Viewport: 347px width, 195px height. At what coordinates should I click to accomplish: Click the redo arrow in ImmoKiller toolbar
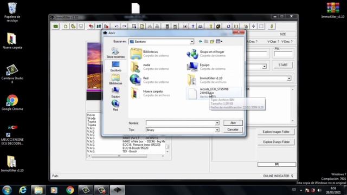click(124, 27)
